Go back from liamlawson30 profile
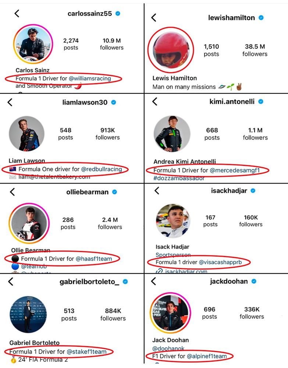 point(10,102)
